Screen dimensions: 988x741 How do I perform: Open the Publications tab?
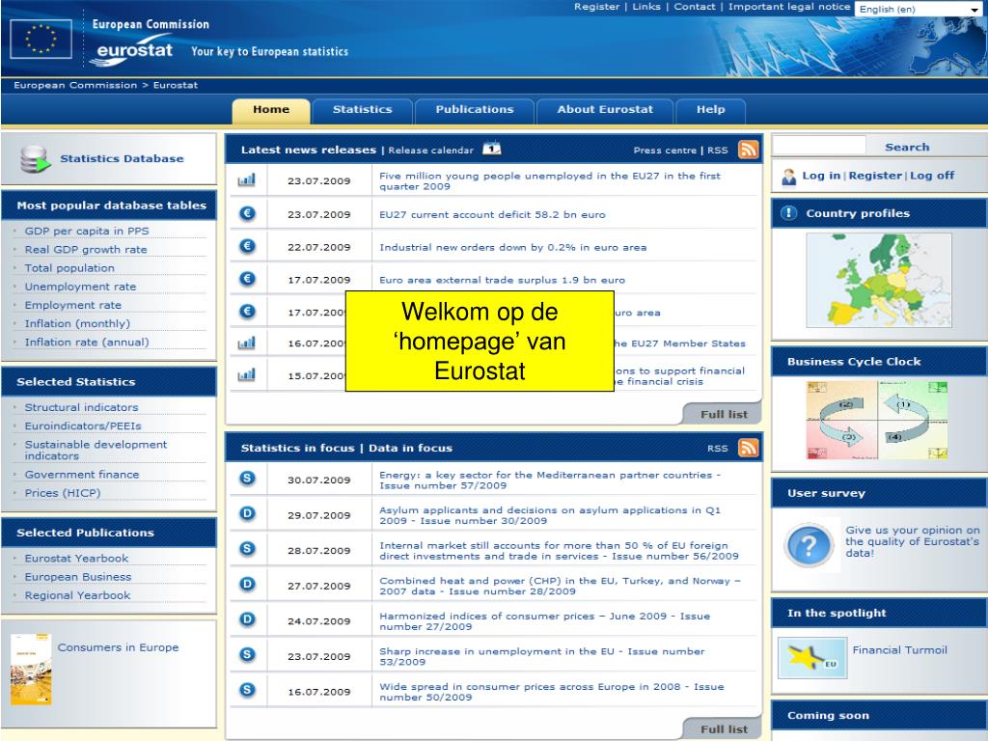coord(475,110)
